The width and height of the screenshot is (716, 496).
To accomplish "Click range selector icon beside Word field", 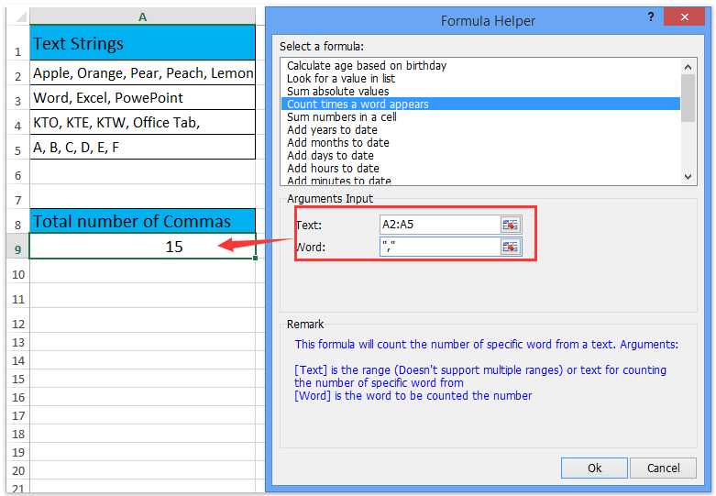I will click(x=511, y=247).
